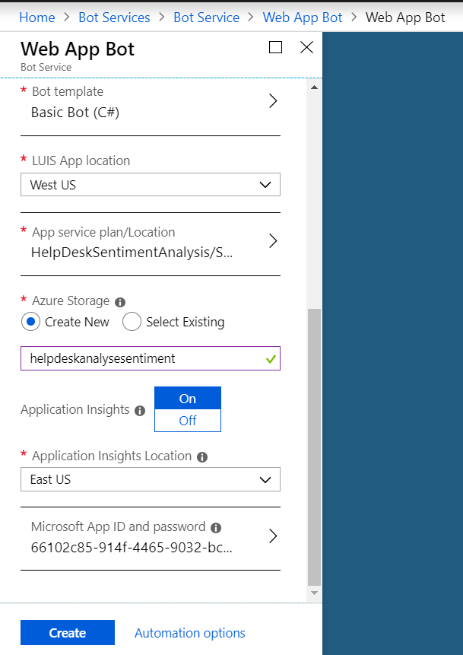Turn Application Insights Off
463x655 pixels.
point(188,421)
